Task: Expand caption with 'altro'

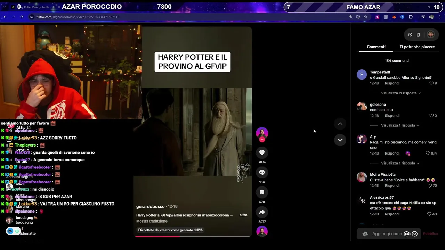Action: click(x=243, y=215)
